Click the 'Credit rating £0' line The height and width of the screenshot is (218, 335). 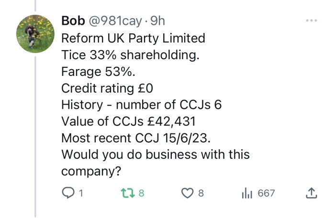tap(107, 88)
